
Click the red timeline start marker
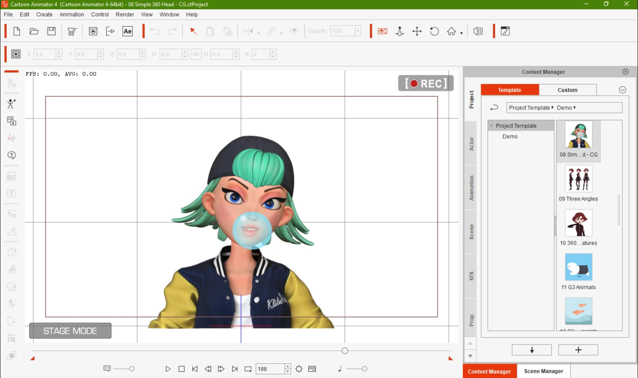[x=33, y=358]
